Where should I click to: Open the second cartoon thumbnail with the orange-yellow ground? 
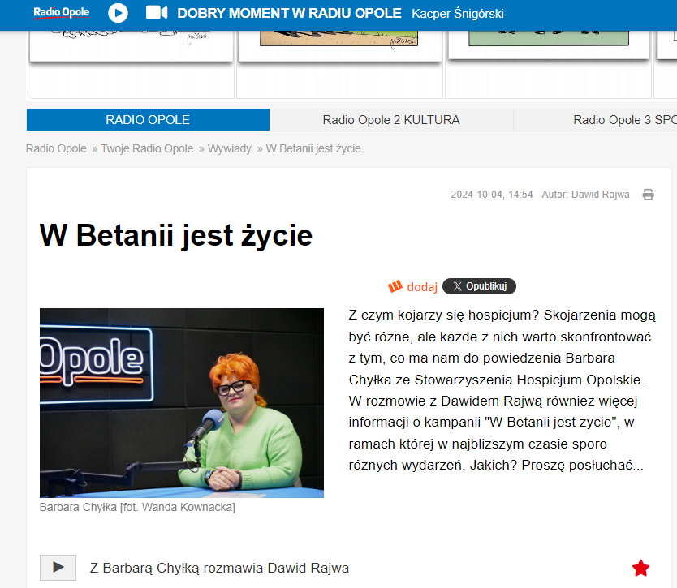[x=340, y=46]
